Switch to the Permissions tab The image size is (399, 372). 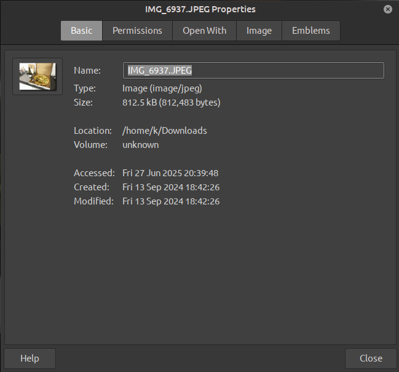coord(137,31)
